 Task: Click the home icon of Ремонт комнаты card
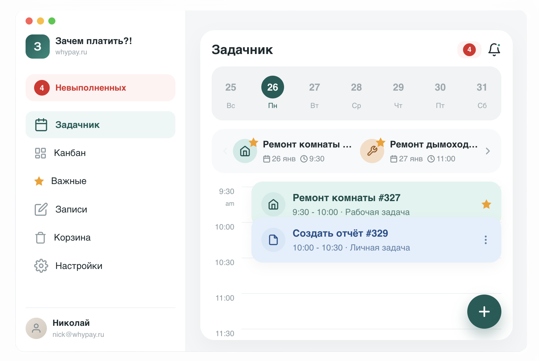(x=245, y=151)
